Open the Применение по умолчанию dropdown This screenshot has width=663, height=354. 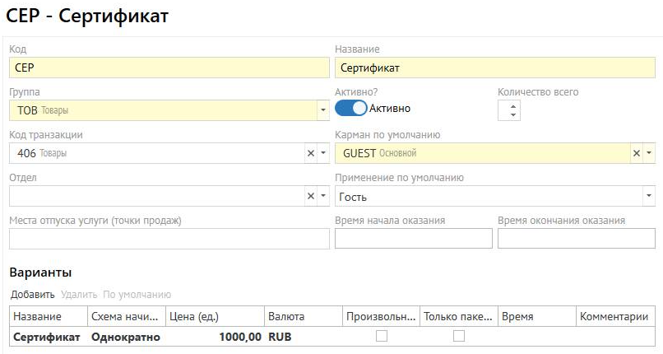(x=649, y=196)
